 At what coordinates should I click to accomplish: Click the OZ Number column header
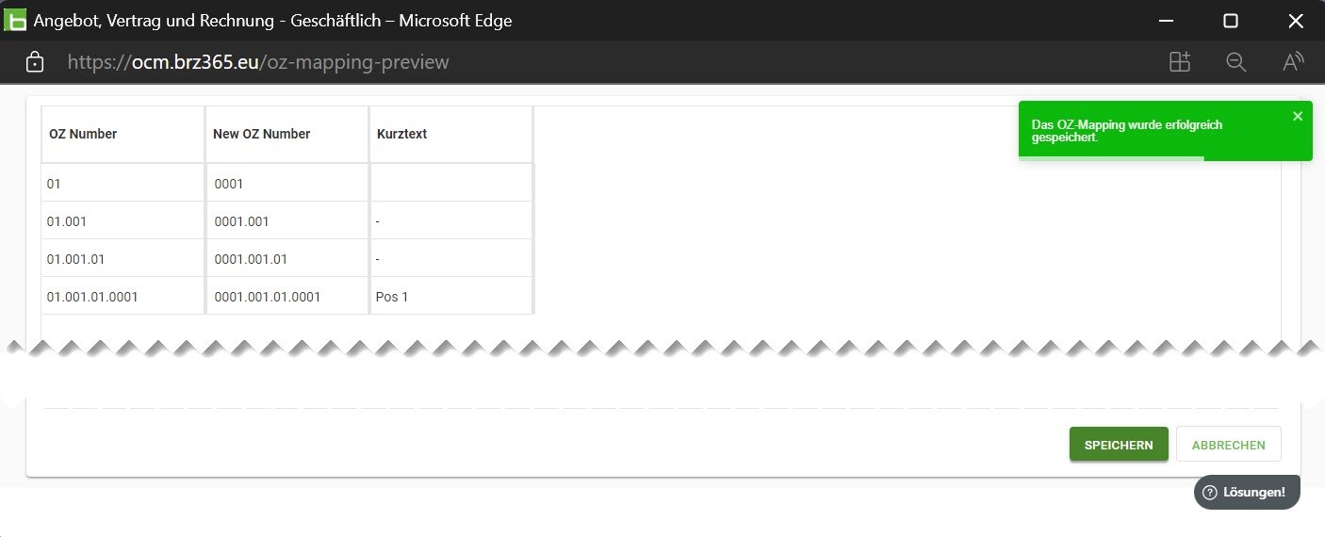[83, 134]
